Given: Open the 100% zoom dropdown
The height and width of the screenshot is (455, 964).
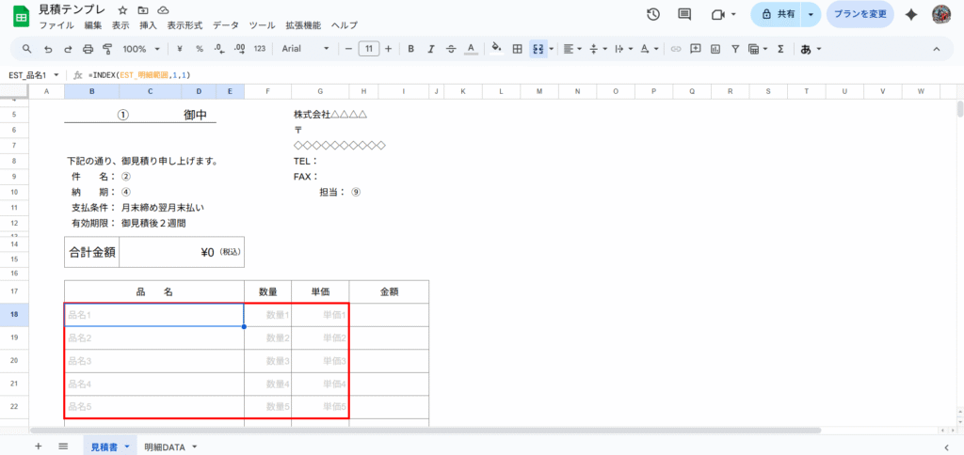Looking at the screenshot, I should (141, 48).
